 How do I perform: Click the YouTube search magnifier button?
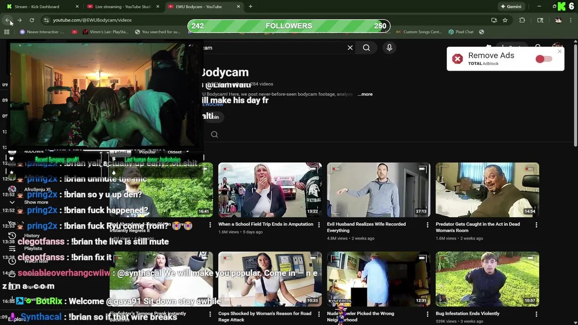click(x=366, y=47)
